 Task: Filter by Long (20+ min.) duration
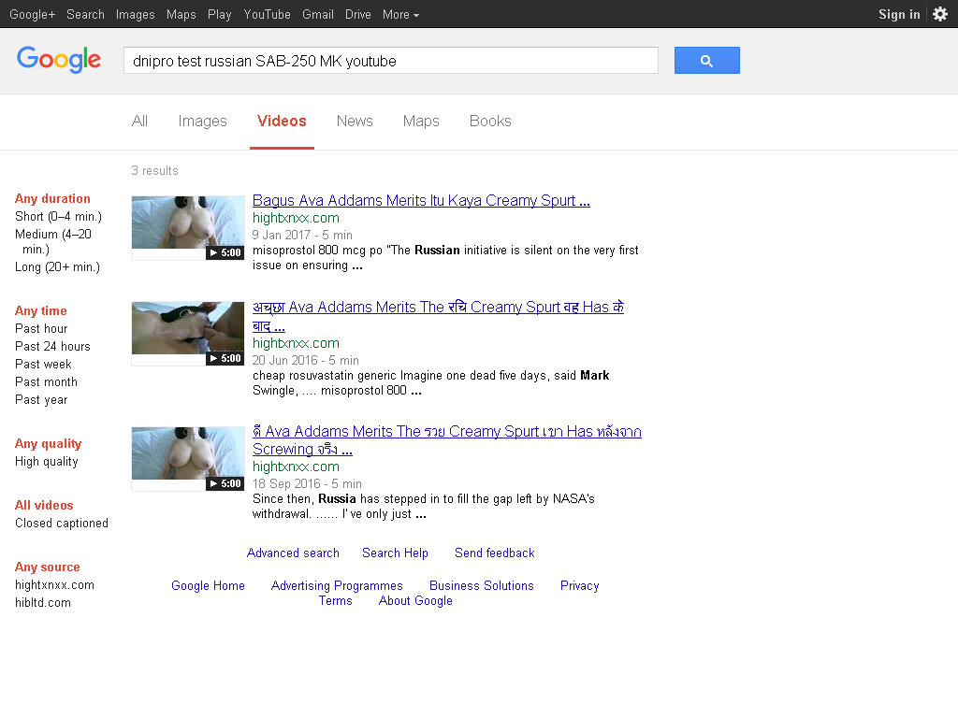57,266
